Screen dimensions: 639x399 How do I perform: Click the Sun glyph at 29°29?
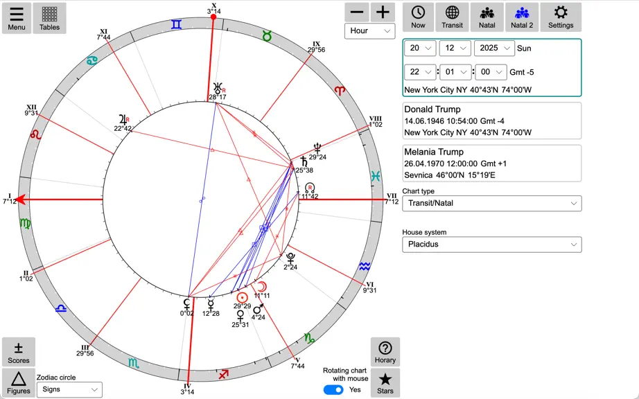tap(242, 297)
